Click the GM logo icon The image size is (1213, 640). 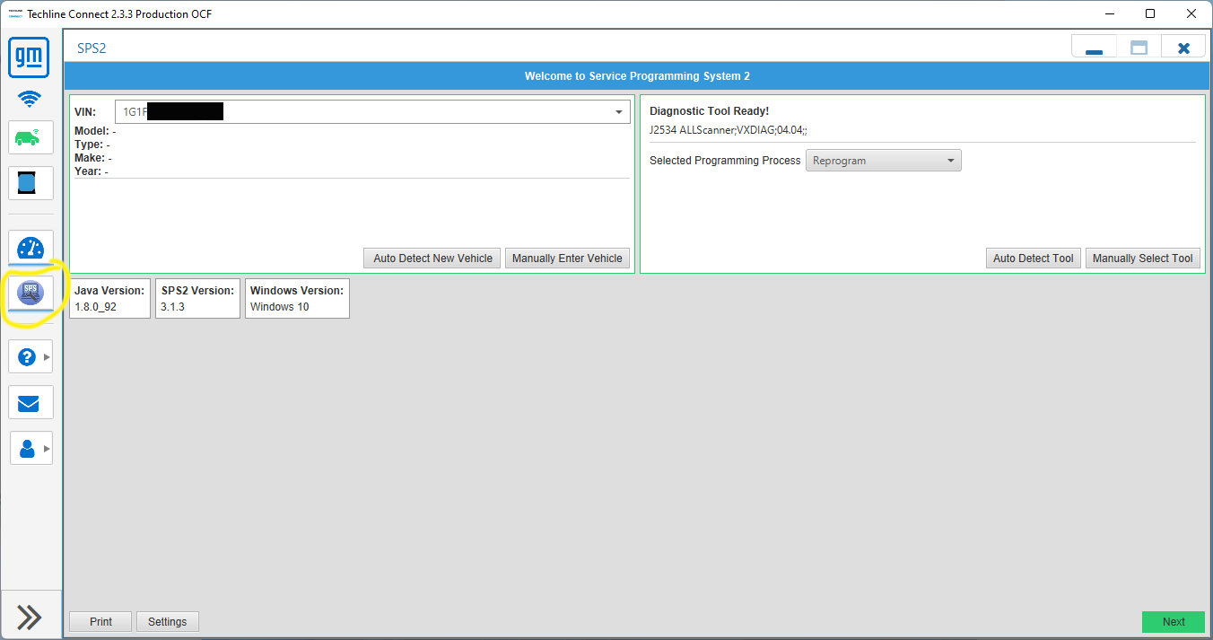coord(31,59)
